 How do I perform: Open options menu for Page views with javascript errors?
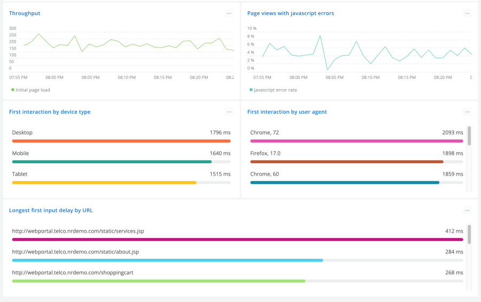[467, 13]
